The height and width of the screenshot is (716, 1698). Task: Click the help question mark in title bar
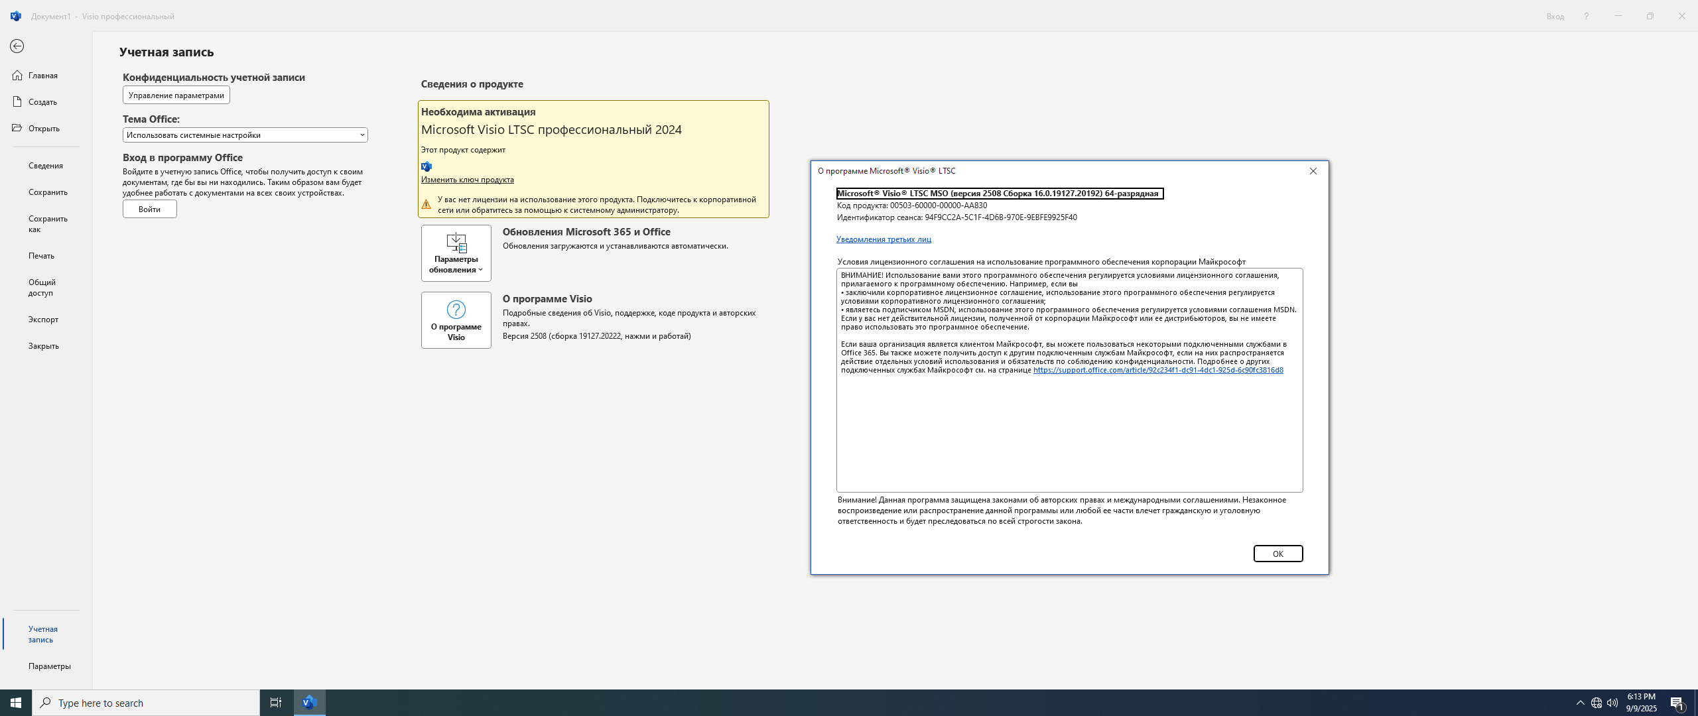(1587, 17)
